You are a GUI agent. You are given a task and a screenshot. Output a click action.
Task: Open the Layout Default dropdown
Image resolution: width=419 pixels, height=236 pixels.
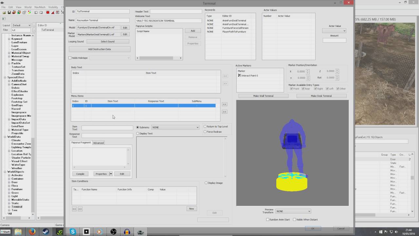21,25
